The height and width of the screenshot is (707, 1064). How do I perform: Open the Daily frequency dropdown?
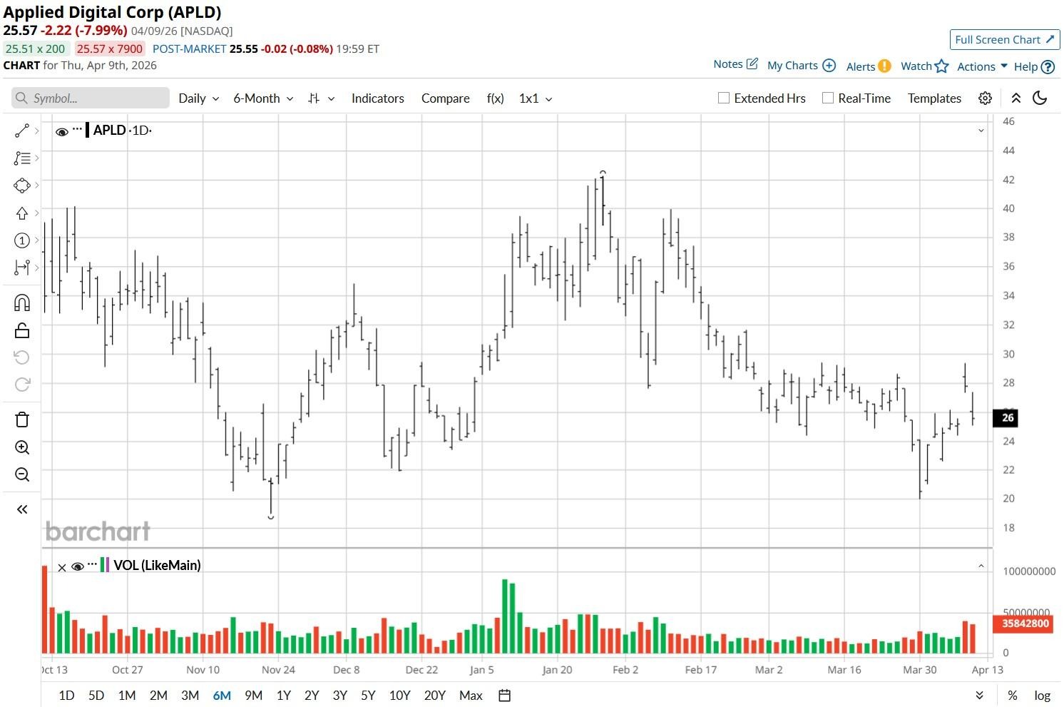(199, 98)
